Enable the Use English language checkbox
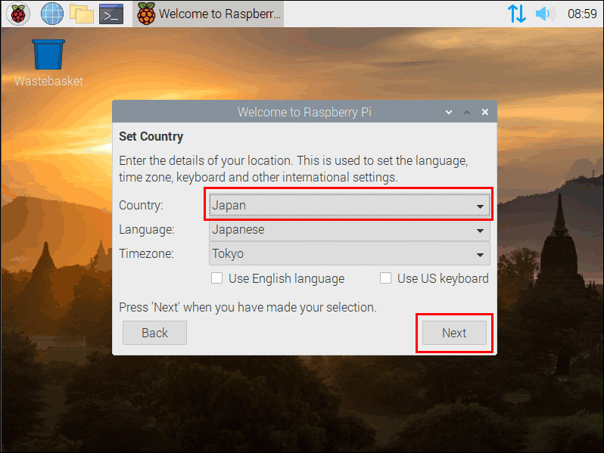Viewport: 604px width, 453px height. tap(217, 278)
